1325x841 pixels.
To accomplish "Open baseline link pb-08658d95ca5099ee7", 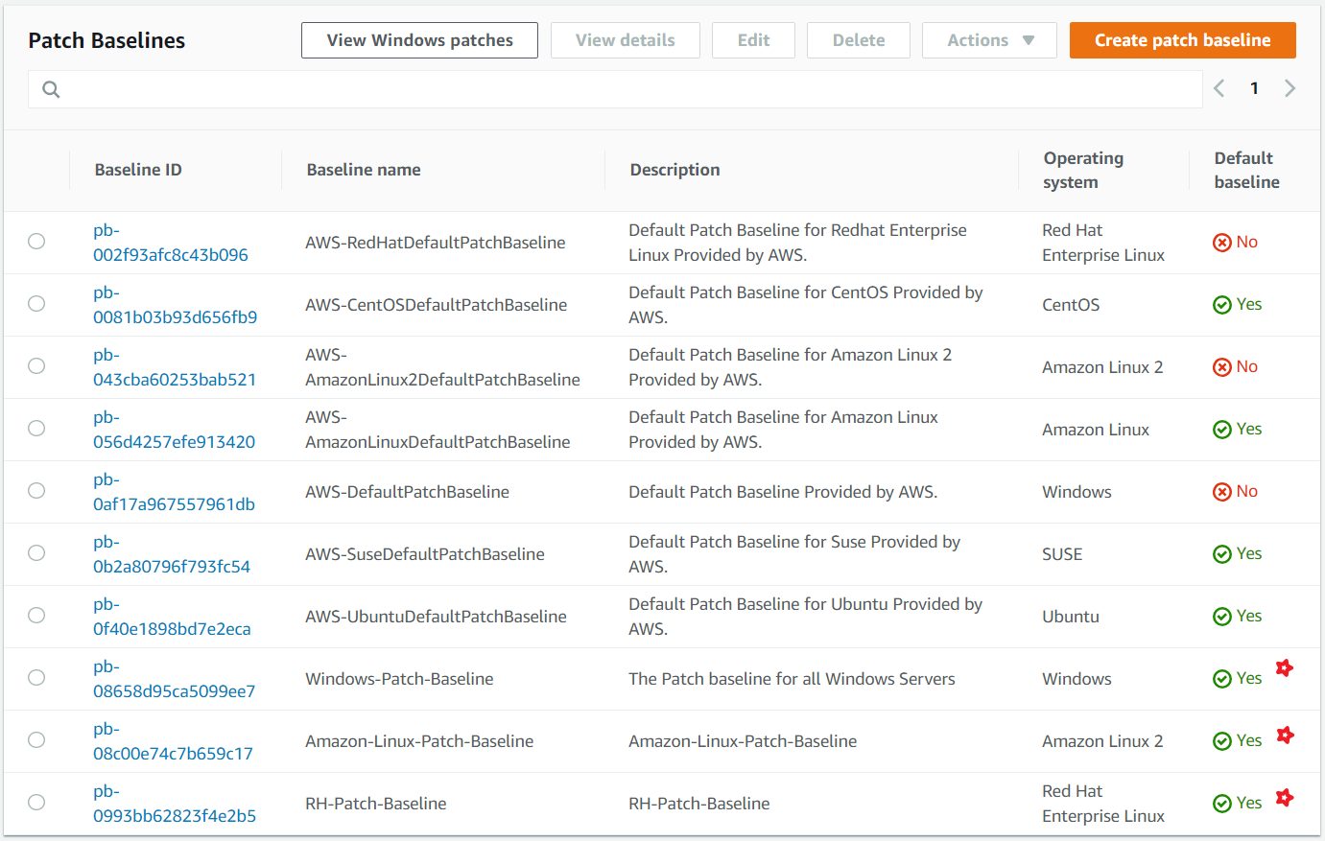I will point(175,679).
